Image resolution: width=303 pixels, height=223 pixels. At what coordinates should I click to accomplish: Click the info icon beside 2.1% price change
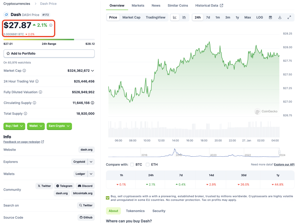[x=51, y=25]
